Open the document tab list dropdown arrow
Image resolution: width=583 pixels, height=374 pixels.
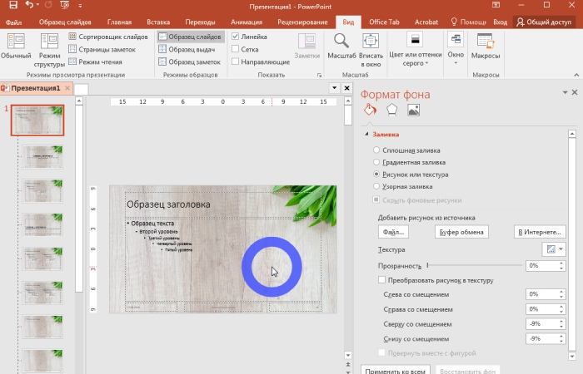334,88
